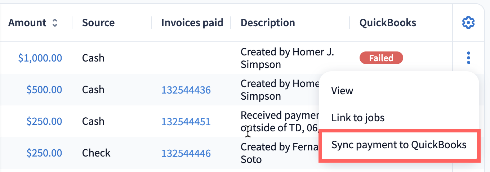Click the Source column header
This screenshot has height=172, width=490.
98,23
